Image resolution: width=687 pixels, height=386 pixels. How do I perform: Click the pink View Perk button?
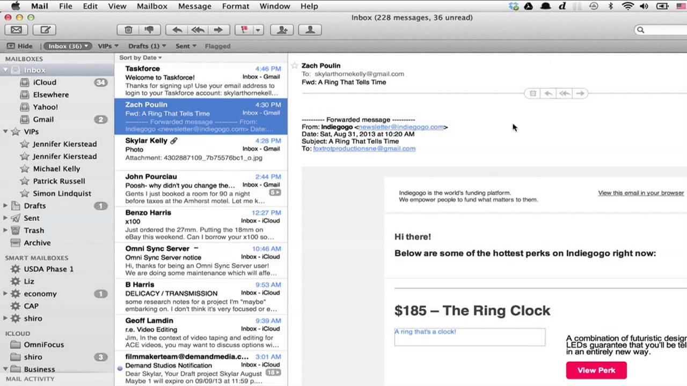596,370
